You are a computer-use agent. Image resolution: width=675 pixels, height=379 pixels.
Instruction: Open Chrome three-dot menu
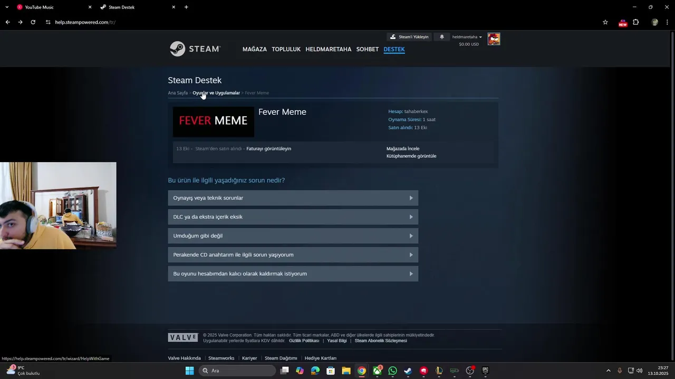pyautogui.click(x=668, y=22)
